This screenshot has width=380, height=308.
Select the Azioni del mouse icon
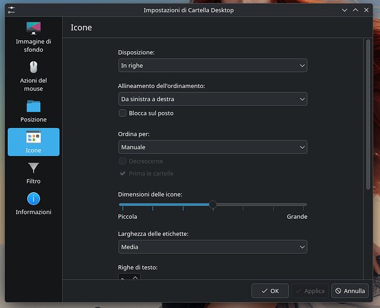pyautogui.click(x=33, y=67)
